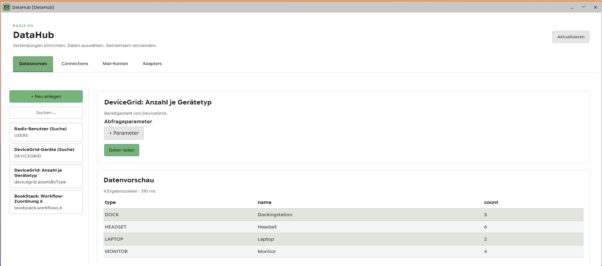Select the HEADSET type cell

(x=116, y=227)
